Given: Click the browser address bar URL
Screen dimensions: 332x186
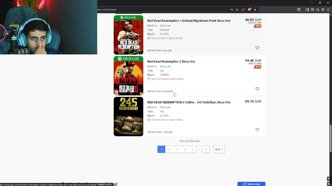Looking at the screenshot, I should [107, 10].
